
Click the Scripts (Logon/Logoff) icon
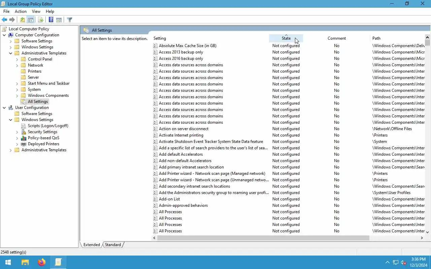tap(24, 126)
